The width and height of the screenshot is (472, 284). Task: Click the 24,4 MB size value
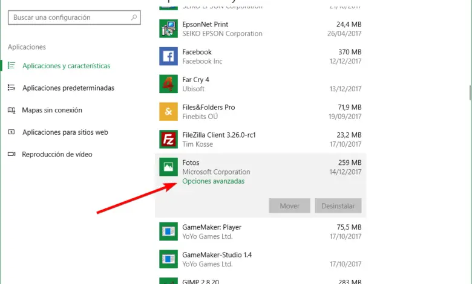[349, 24]
